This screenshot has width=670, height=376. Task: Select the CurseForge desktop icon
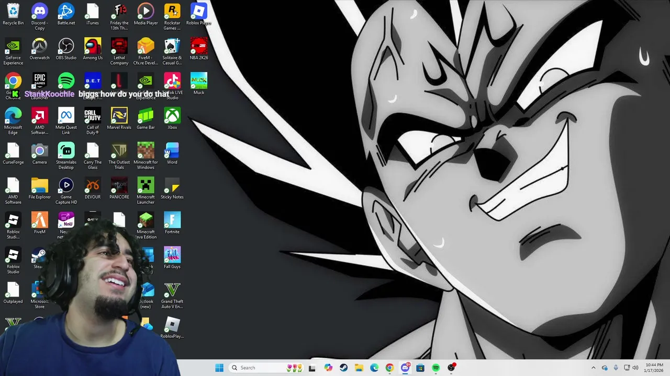point(13,154)
